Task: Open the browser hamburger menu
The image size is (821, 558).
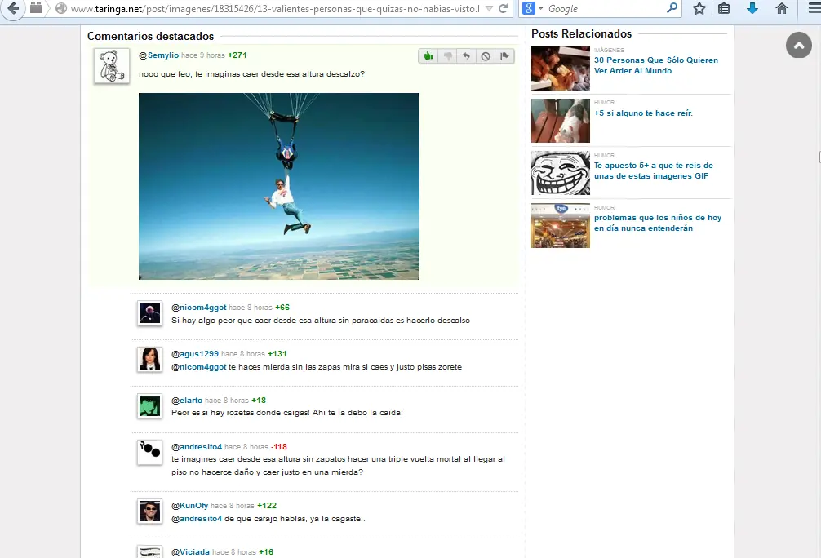Action: pyautogui.click(x=814, y=8)
